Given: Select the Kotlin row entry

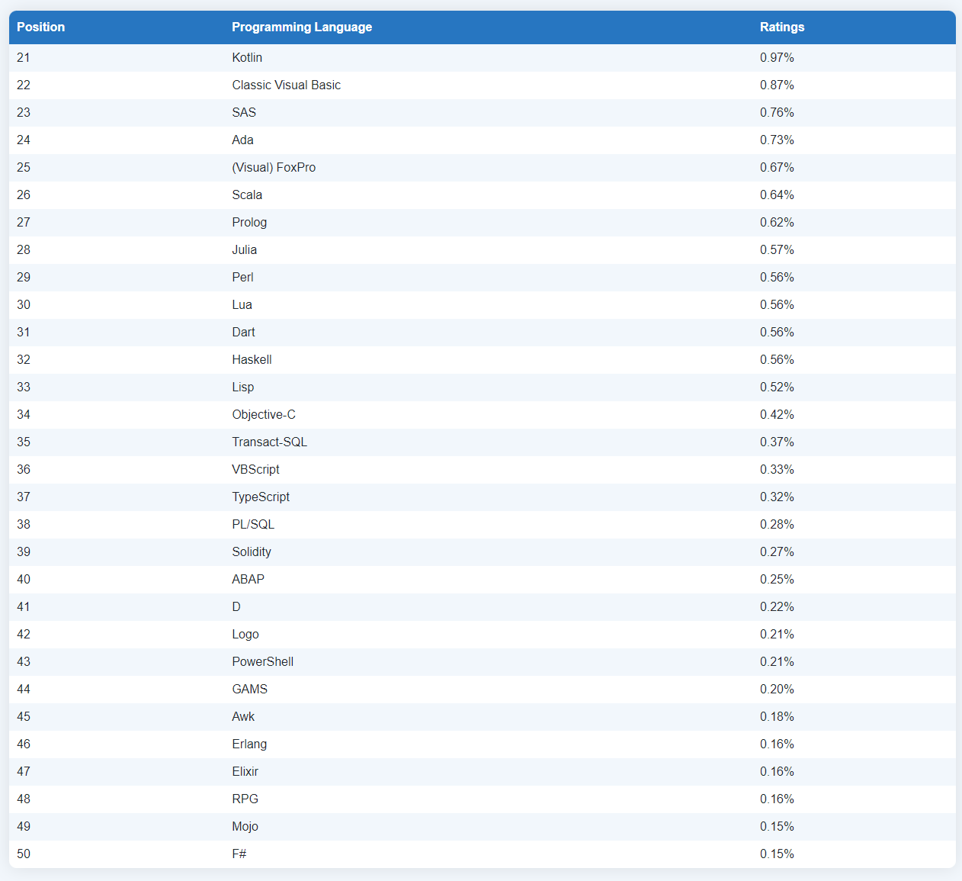Looking at the screenshot, I should click(247, 58).
